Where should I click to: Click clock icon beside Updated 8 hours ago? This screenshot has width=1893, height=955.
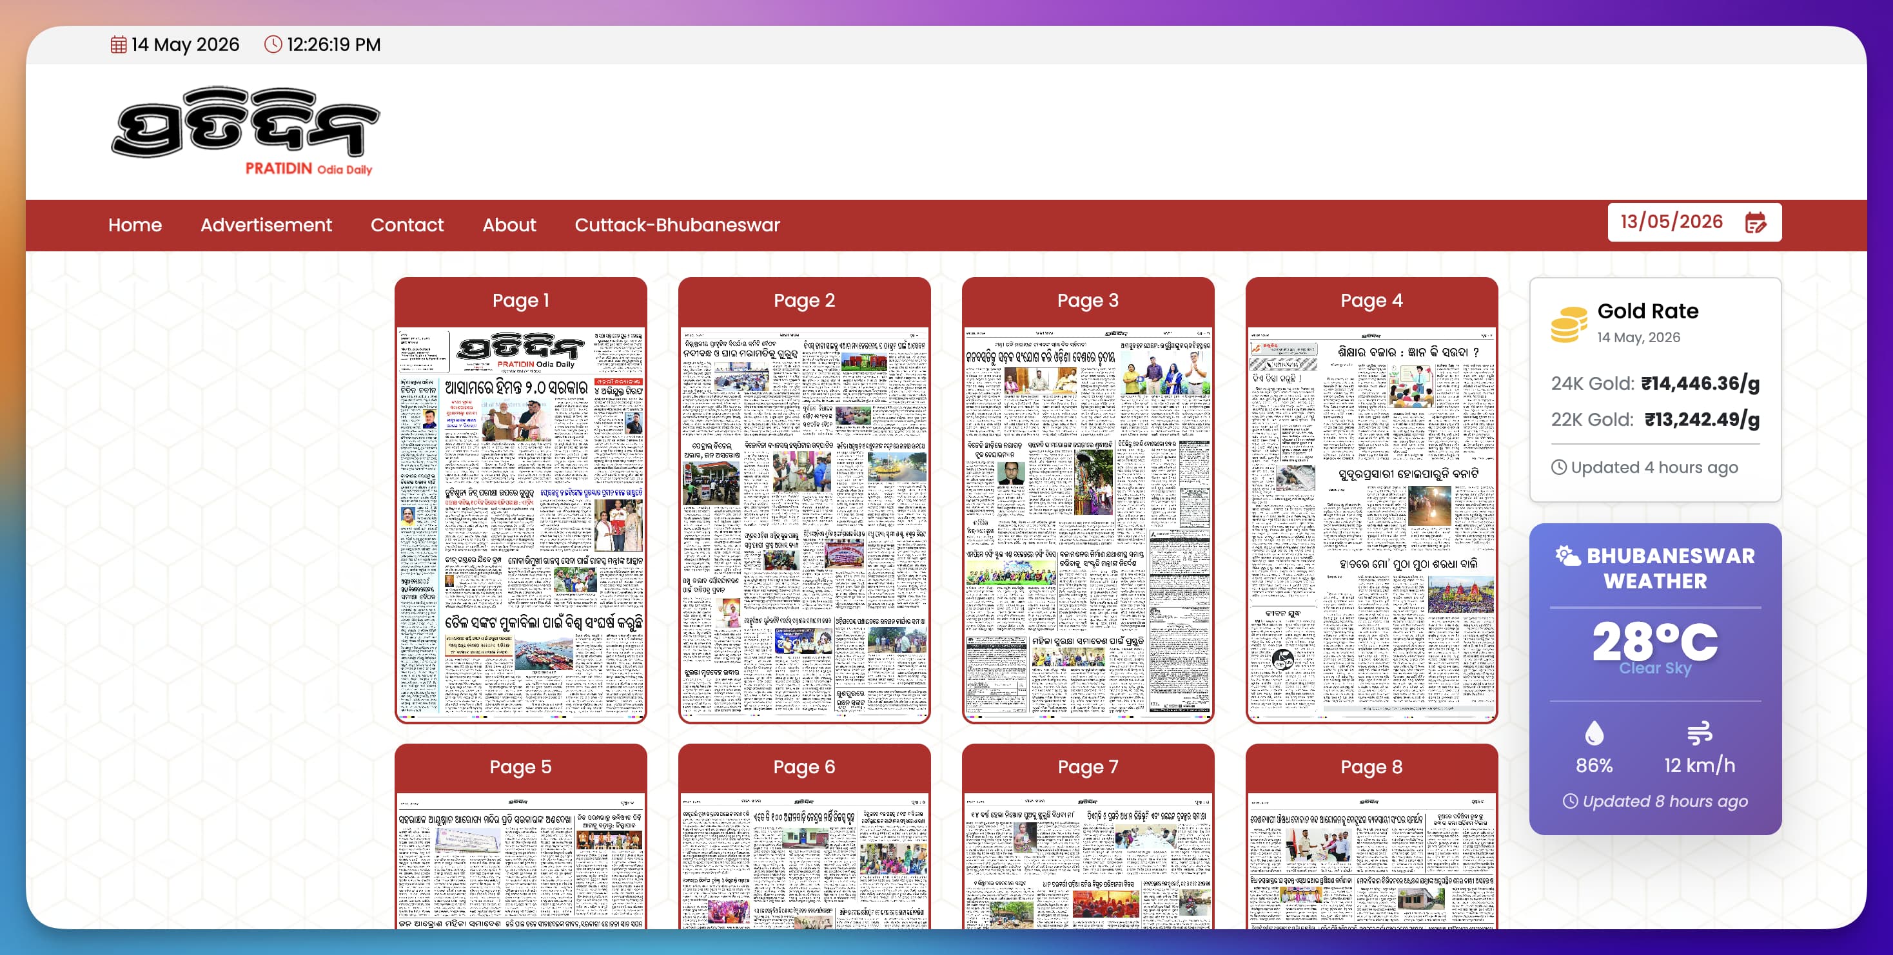pos(1571,801)
